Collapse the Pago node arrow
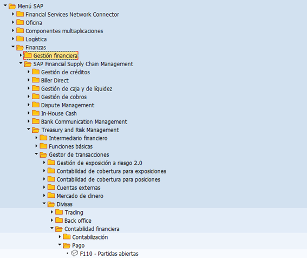Image resolution: width=307 pixels, height=258 pixels. 60,244
